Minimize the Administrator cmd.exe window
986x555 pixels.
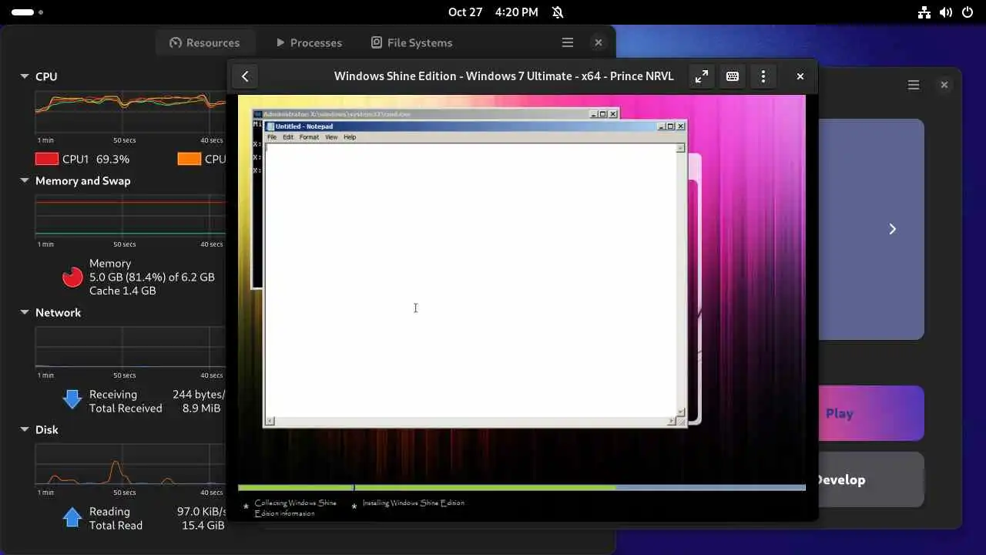click(x=594, y=114)
